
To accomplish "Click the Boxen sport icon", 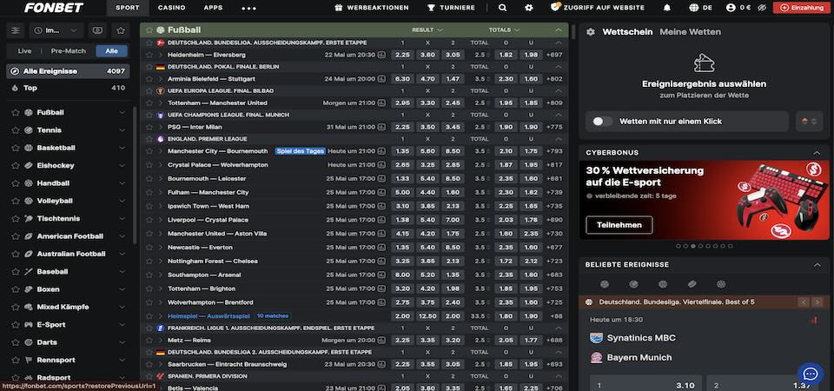I will (x=29, y=289).
